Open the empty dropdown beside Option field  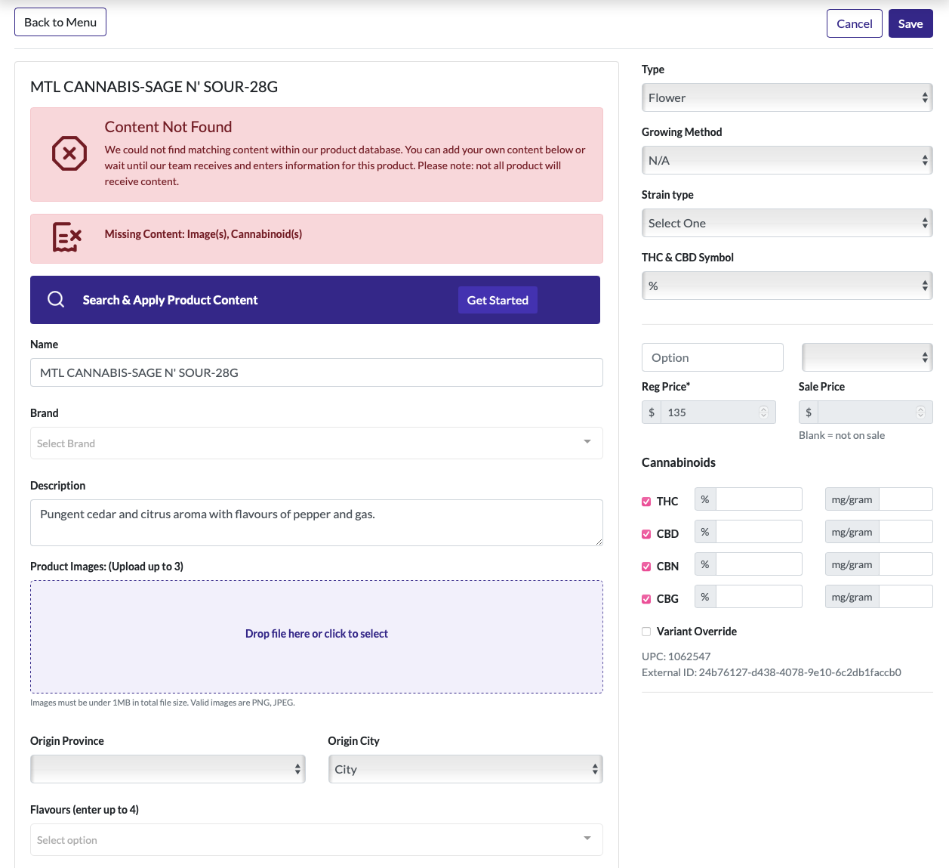(x=867, y=357)
